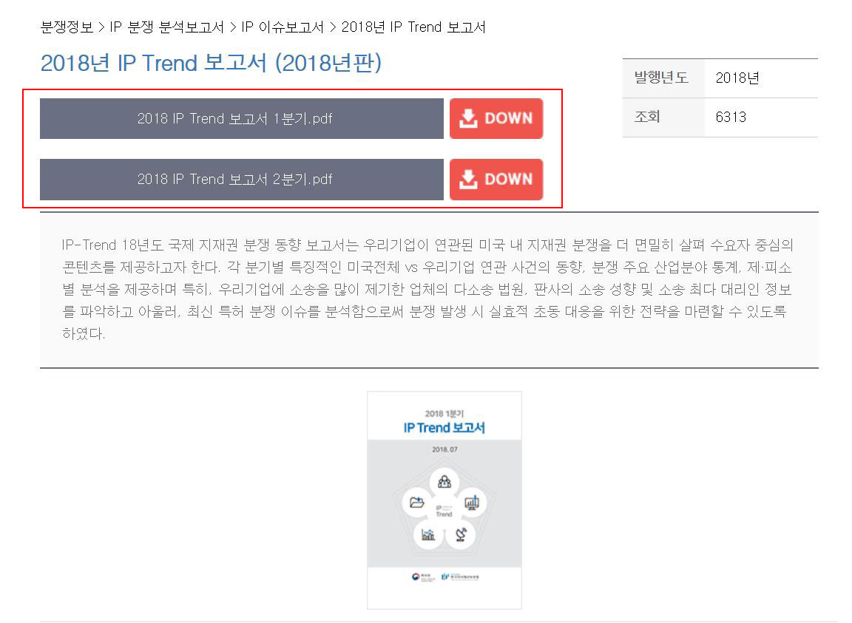Go to IP 분쟁 분석보고서 breadcrumb
Screen dimensions: 852x623
coord(167,27)
